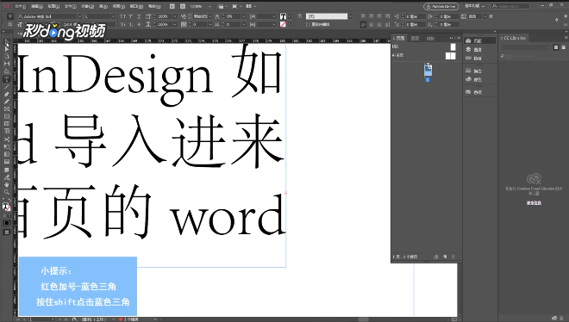The height and width of the screenshot is (322, 569).
Task: Select the Hand tool
Action: click(7, 185)
